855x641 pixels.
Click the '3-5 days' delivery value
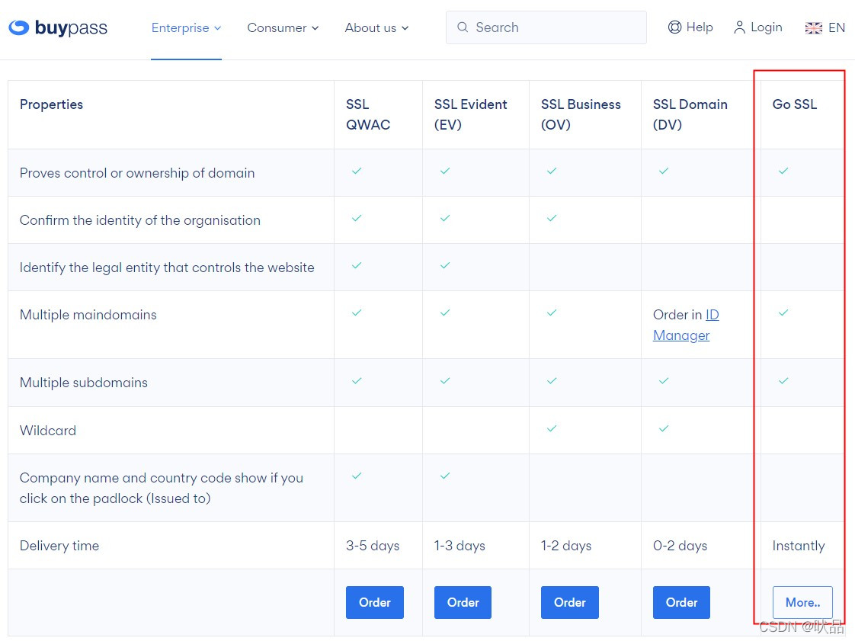click(373, 546)
